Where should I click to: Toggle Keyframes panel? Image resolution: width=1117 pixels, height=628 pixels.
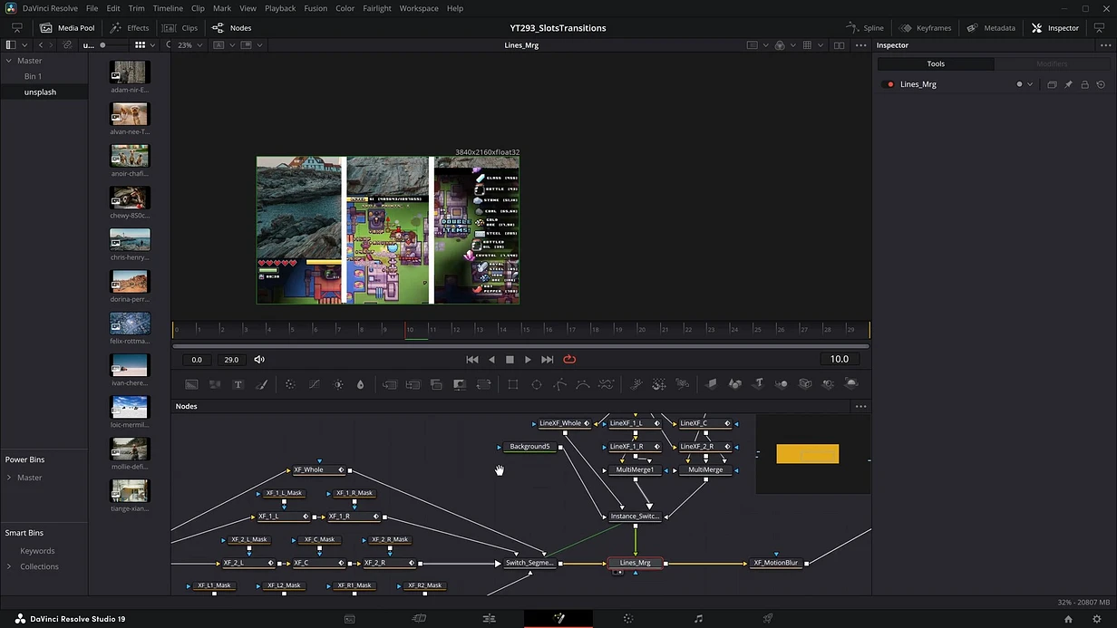[924, 28]
